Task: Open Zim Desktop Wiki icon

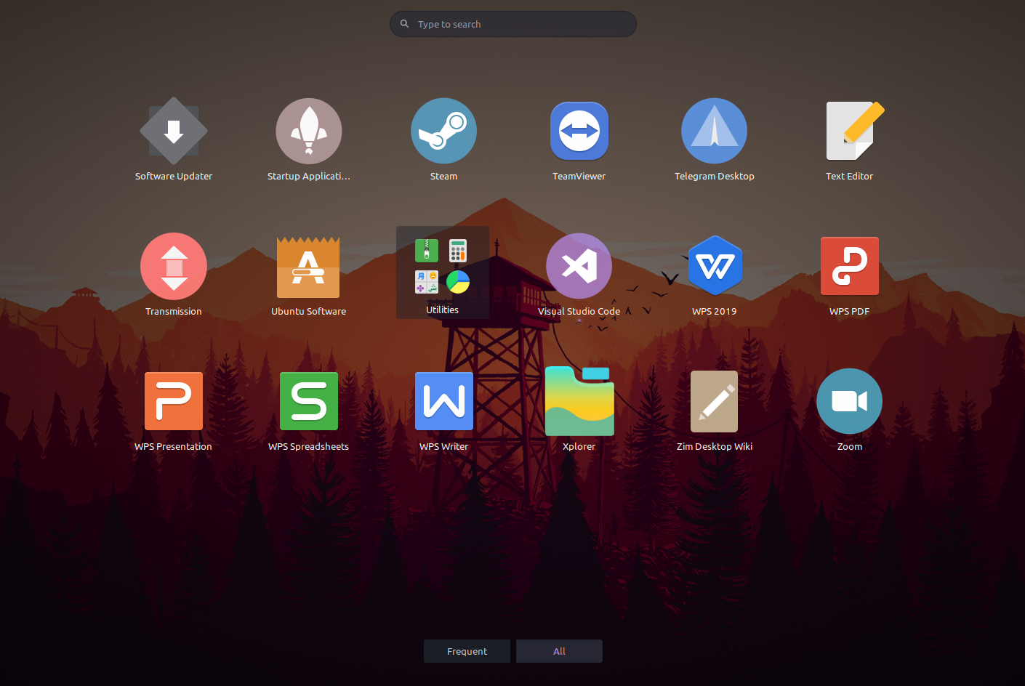Action: (x=715, y=402)
